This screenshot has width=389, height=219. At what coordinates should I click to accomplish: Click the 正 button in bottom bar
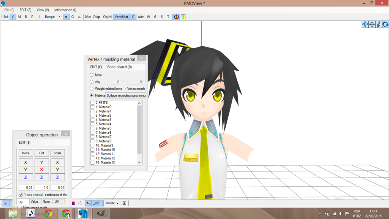click(124, 203)
